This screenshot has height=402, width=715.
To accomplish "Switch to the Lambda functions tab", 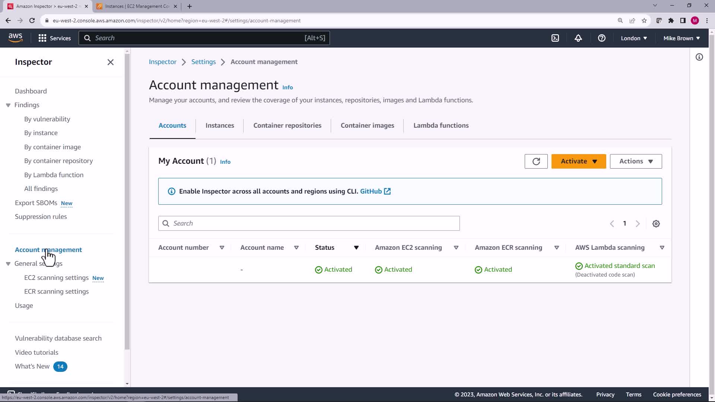I will [x=441, y=125].
